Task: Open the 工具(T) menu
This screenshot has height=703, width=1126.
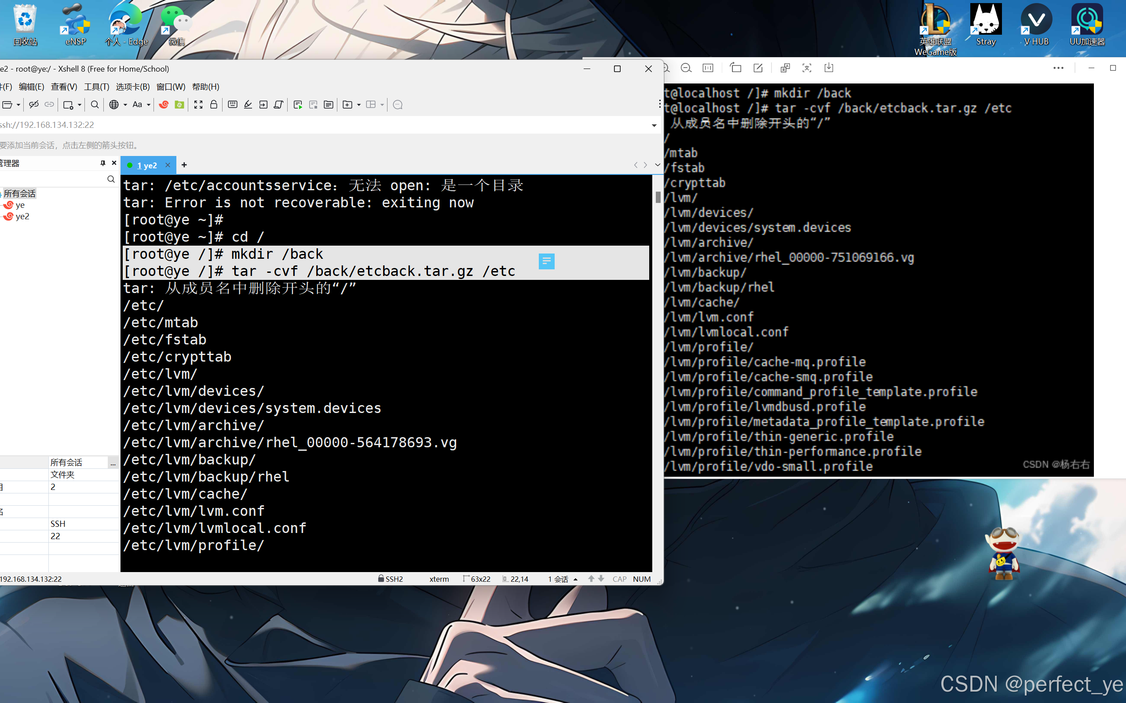Action: [x=96, y=87]
